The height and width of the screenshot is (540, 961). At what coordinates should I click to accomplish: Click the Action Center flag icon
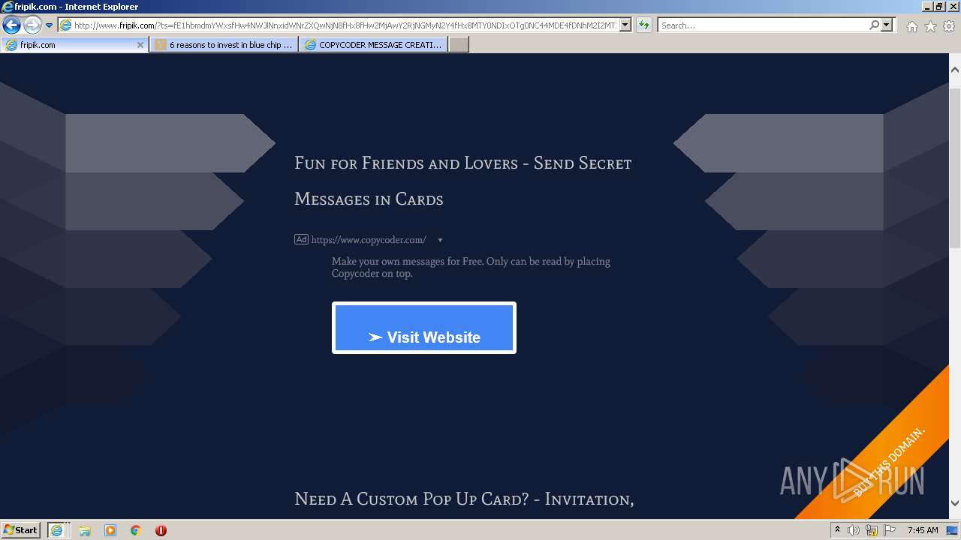point(889,530)
